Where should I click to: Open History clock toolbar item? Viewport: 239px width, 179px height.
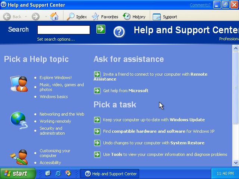[x=134, y=16]
